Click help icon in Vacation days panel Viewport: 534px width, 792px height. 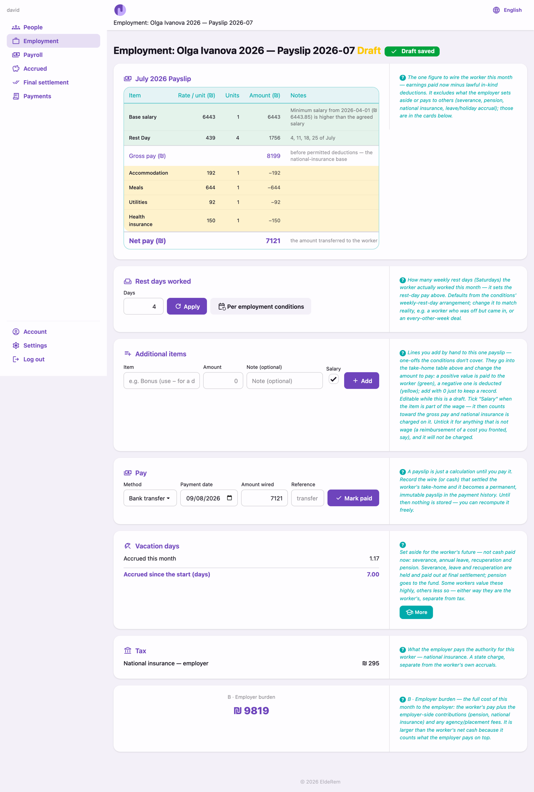point(403,545)
